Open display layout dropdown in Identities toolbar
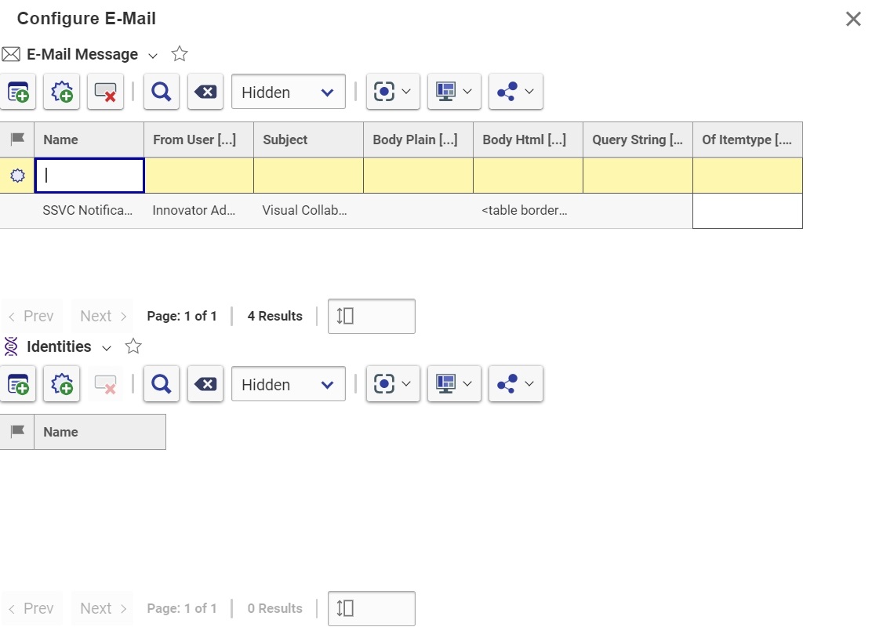Image resolution: width=872 pixels, height=627 pixels. click(x=454, y=384)
